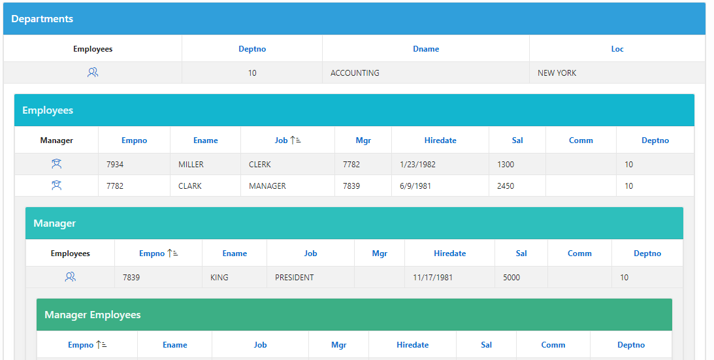Sort Employees table by Sal header
Image resolution: width=714 pixels, height=360 pixels.
517,140
